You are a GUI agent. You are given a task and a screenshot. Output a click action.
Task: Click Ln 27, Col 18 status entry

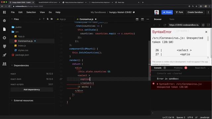(x=168, y=118)
